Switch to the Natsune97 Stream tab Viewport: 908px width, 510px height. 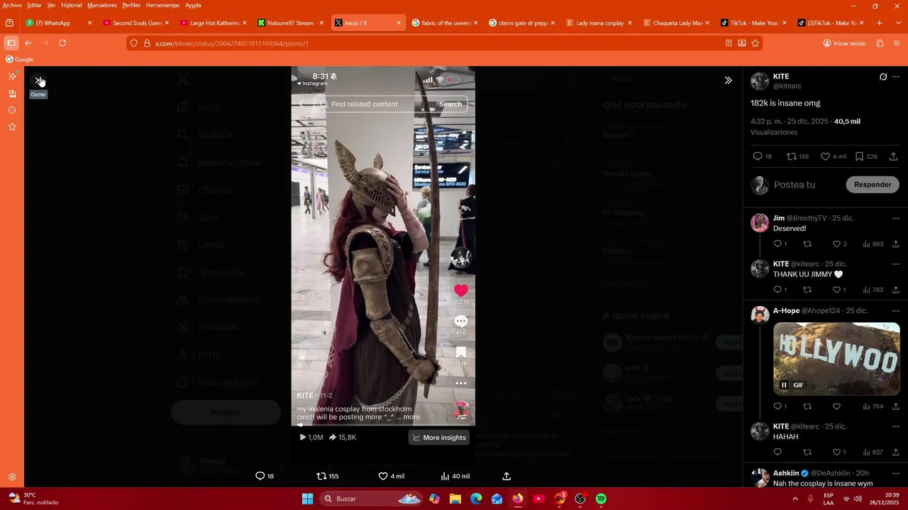291,23
